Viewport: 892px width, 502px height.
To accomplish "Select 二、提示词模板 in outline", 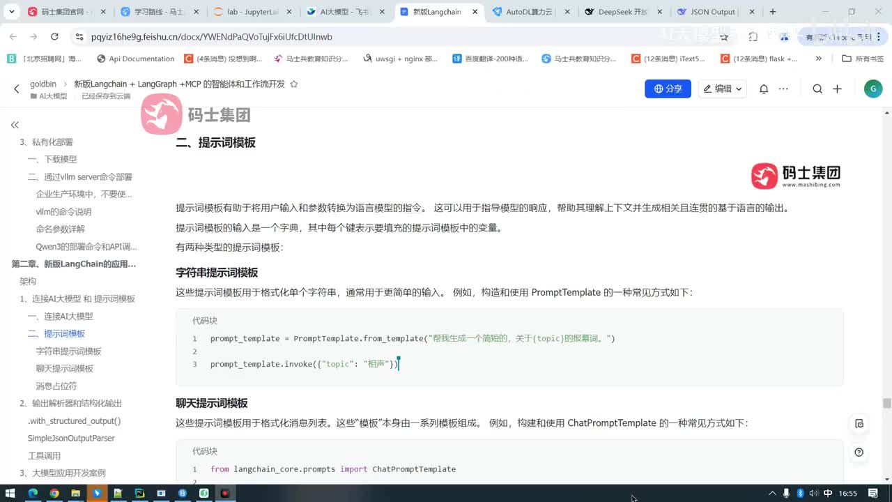I will pos(56,333).
